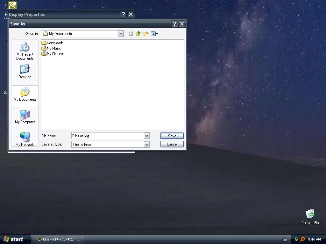Click the desktop icon at top left
326x244 pixels.
coord(12,6)
